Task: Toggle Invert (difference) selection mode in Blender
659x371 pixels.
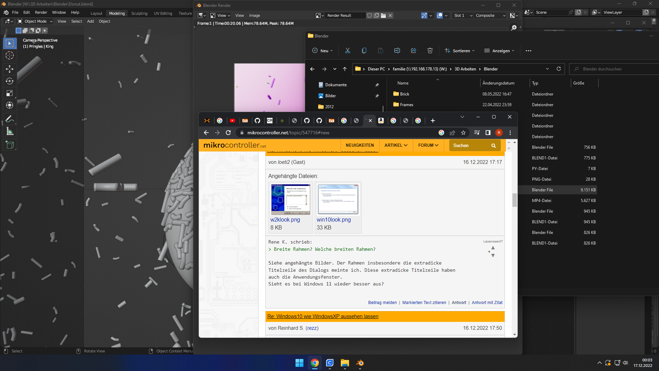Action: [38, 31]
